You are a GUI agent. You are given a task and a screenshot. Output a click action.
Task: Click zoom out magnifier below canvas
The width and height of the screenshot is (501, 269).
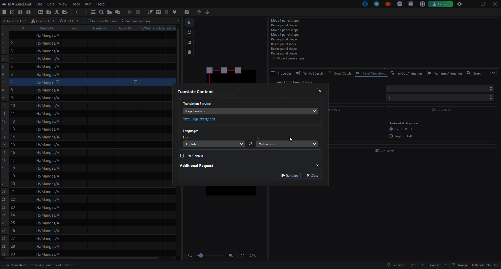tap(190, 255)
